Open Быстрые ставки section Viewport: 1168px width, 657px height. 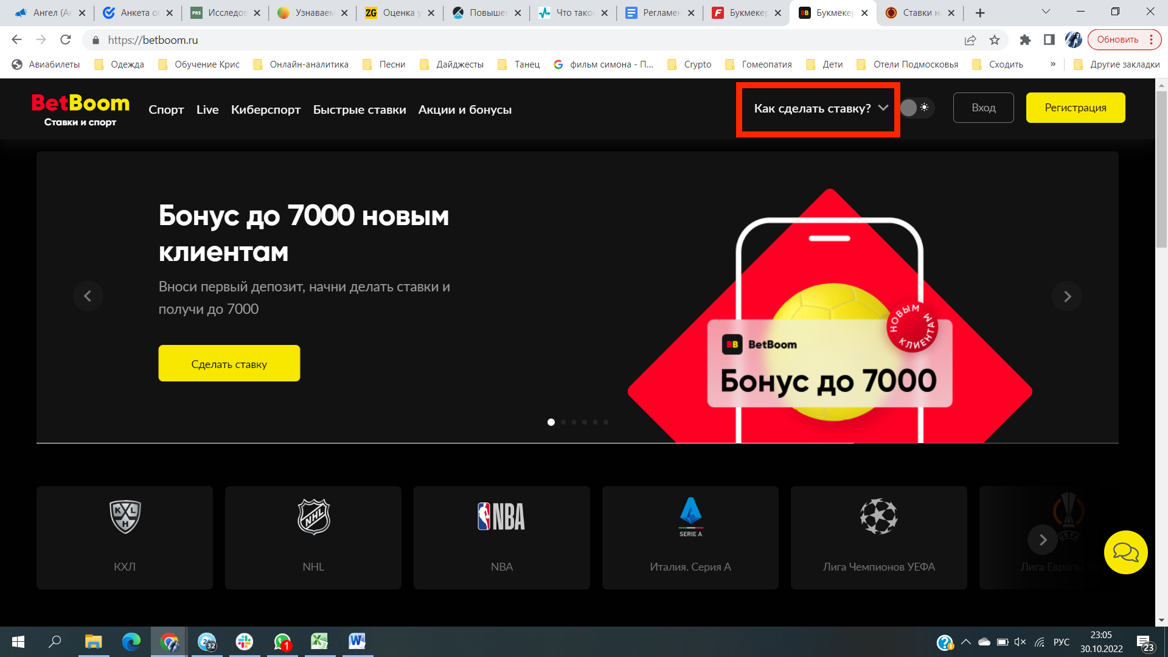360,109
